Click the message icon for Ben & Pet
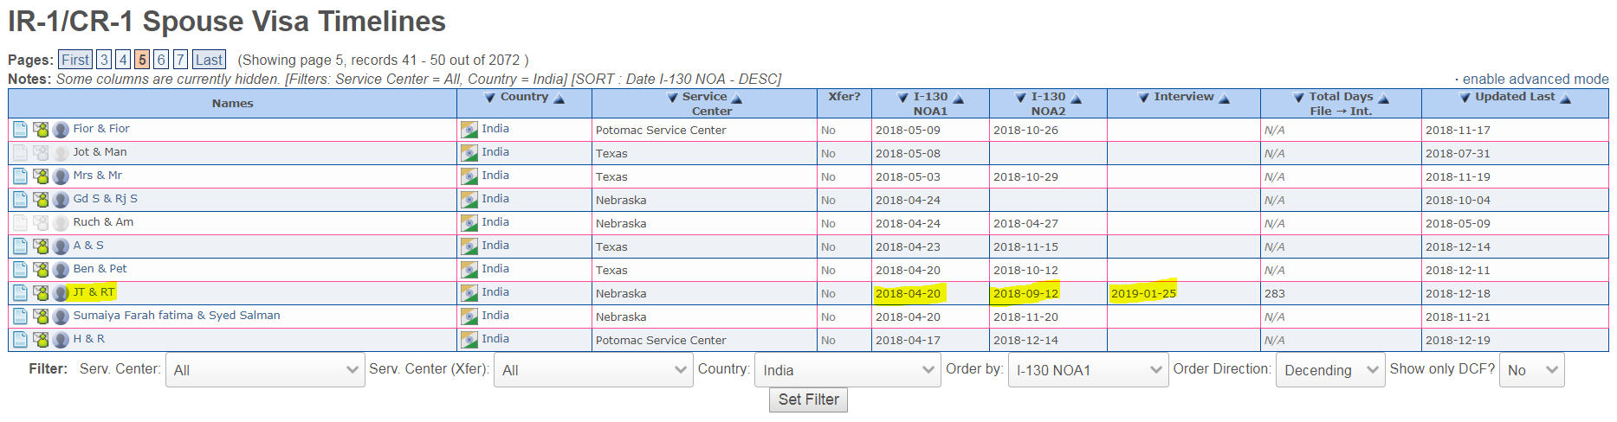 pyautogui.click(x=41, y=270)
